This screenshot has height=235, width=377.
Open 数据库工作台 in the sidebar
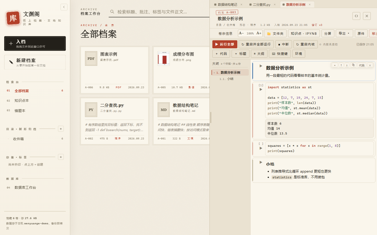click(x=35, y=187)
